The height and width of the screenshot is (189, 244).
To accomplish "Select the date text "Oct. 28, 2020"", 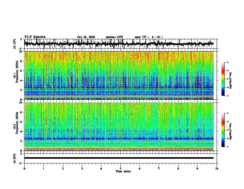I will pyautogui.click(x=86, y=37).
